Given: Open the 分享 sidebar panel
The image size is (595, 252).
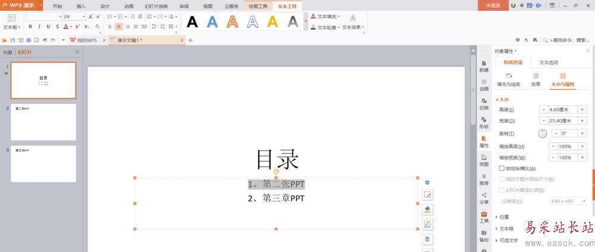Looking at the screenshot, I should pyautogui.click(x=484, y=198).
